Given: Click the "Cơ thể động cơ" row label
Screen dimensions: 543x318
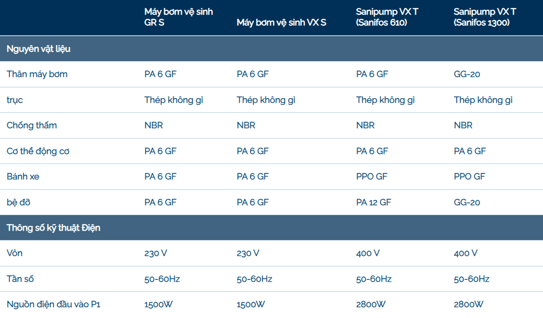Looking at the screenshot, I should pos(38,151).
